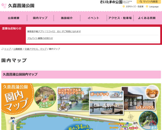Open the 久喜菖蒲公園 site title
Image resolution: width=162 pixels, height=130 pixels.
point(21,6)
